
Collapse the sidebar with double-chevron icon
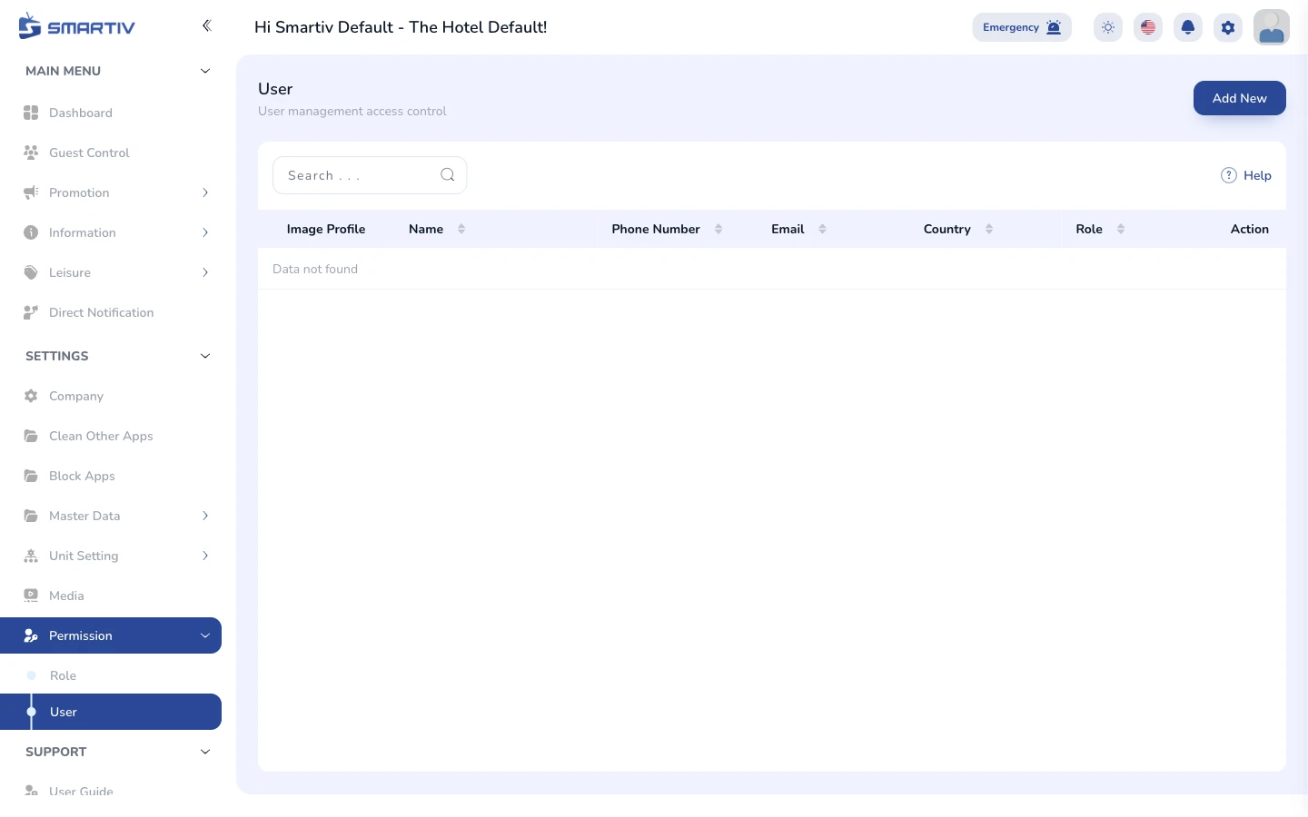click(207, 25)
